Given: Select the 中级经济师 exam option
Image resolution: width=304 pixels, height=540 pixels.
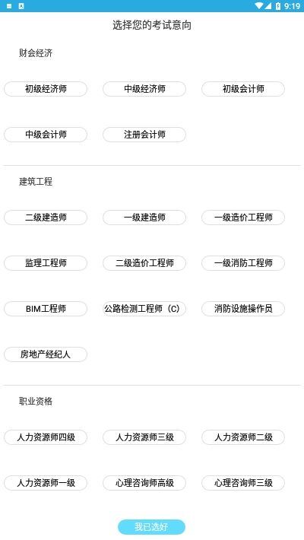Looking at the screenshot, I should click(144, 89).
